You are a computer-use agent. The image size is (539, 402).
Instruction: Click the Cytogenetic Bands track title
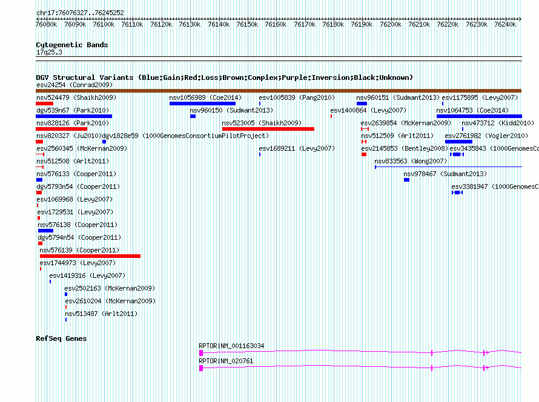click(x=72, y=45)
